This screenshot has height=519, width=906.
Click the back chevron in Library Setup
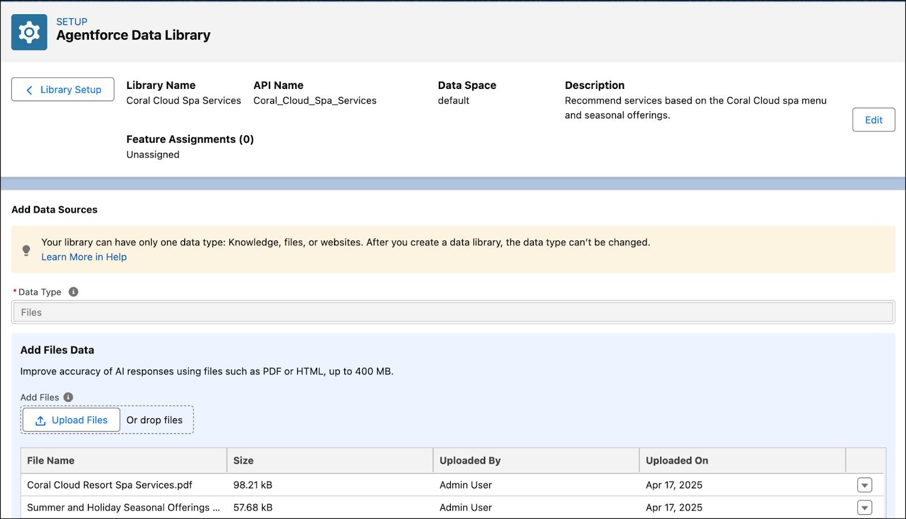pos(29,90)
